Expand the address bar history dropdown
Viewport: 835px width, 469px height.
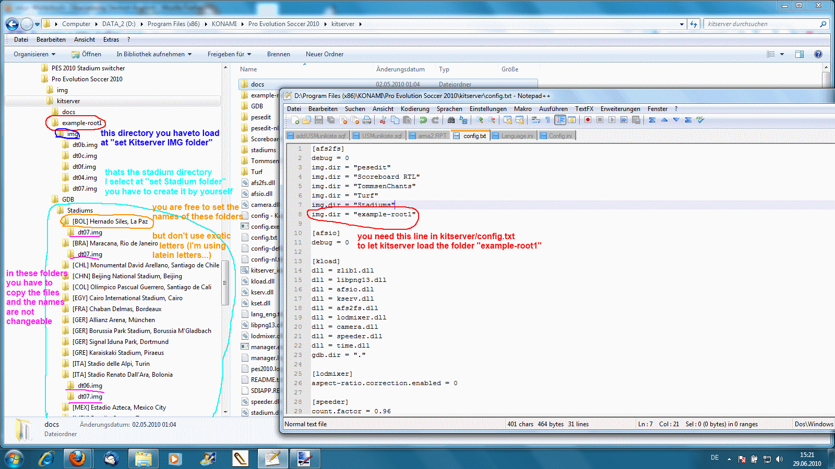tap(682, 24)
